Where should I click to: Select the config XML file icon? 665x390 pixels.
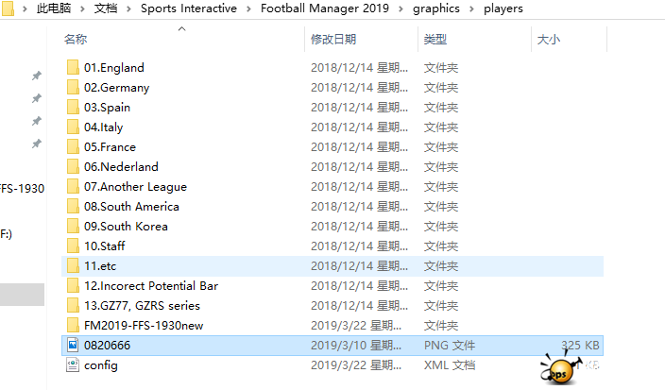[74, 365]
